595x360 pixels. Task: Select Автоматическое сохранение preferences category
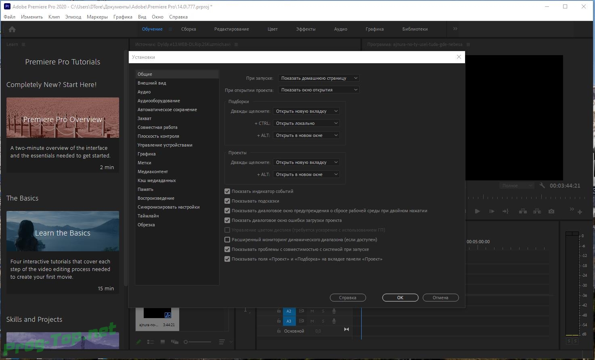tap(177, 110)
